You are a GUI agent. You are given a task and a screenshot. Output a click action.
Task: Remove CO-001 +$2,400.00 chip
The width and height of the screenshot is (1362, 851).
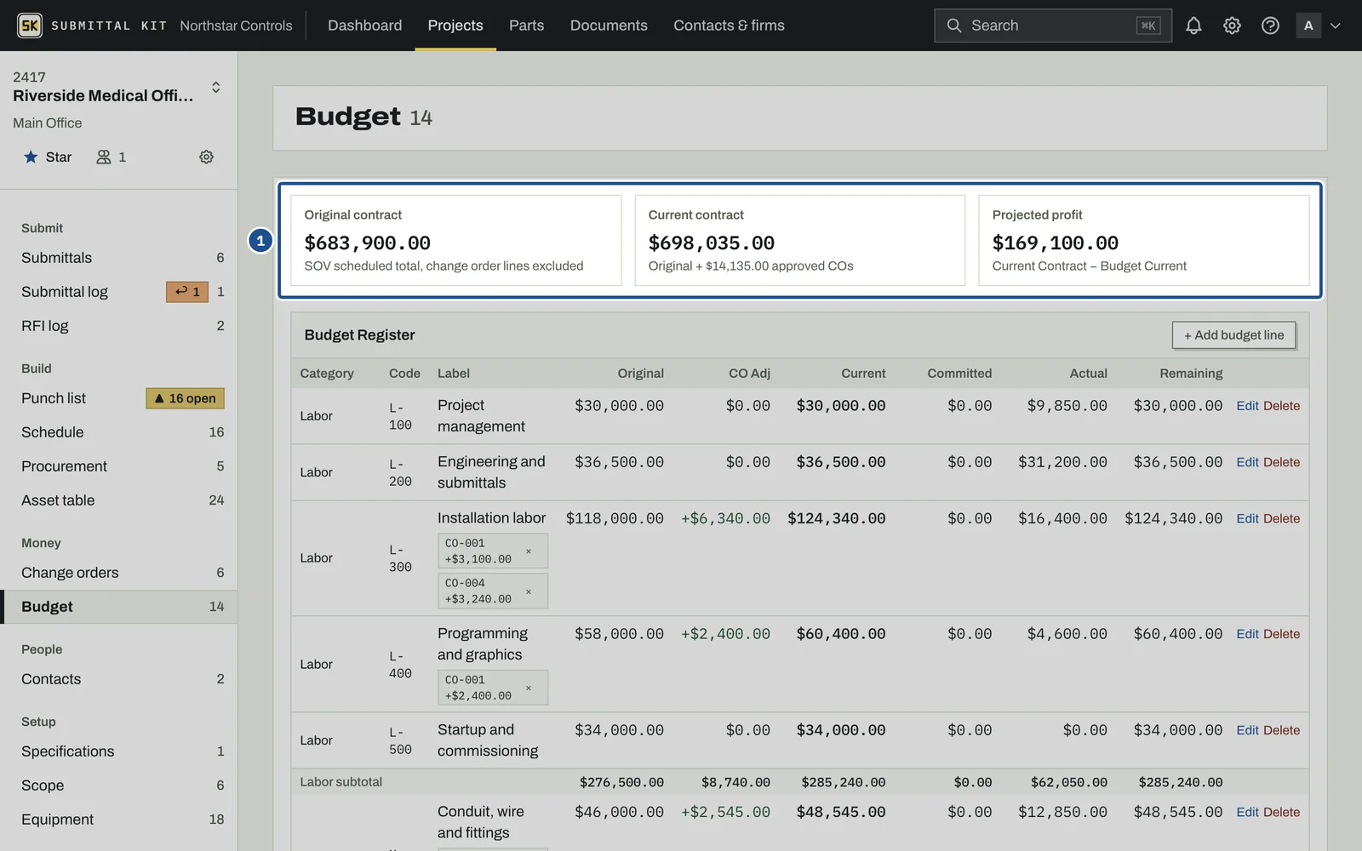(529, 688)
